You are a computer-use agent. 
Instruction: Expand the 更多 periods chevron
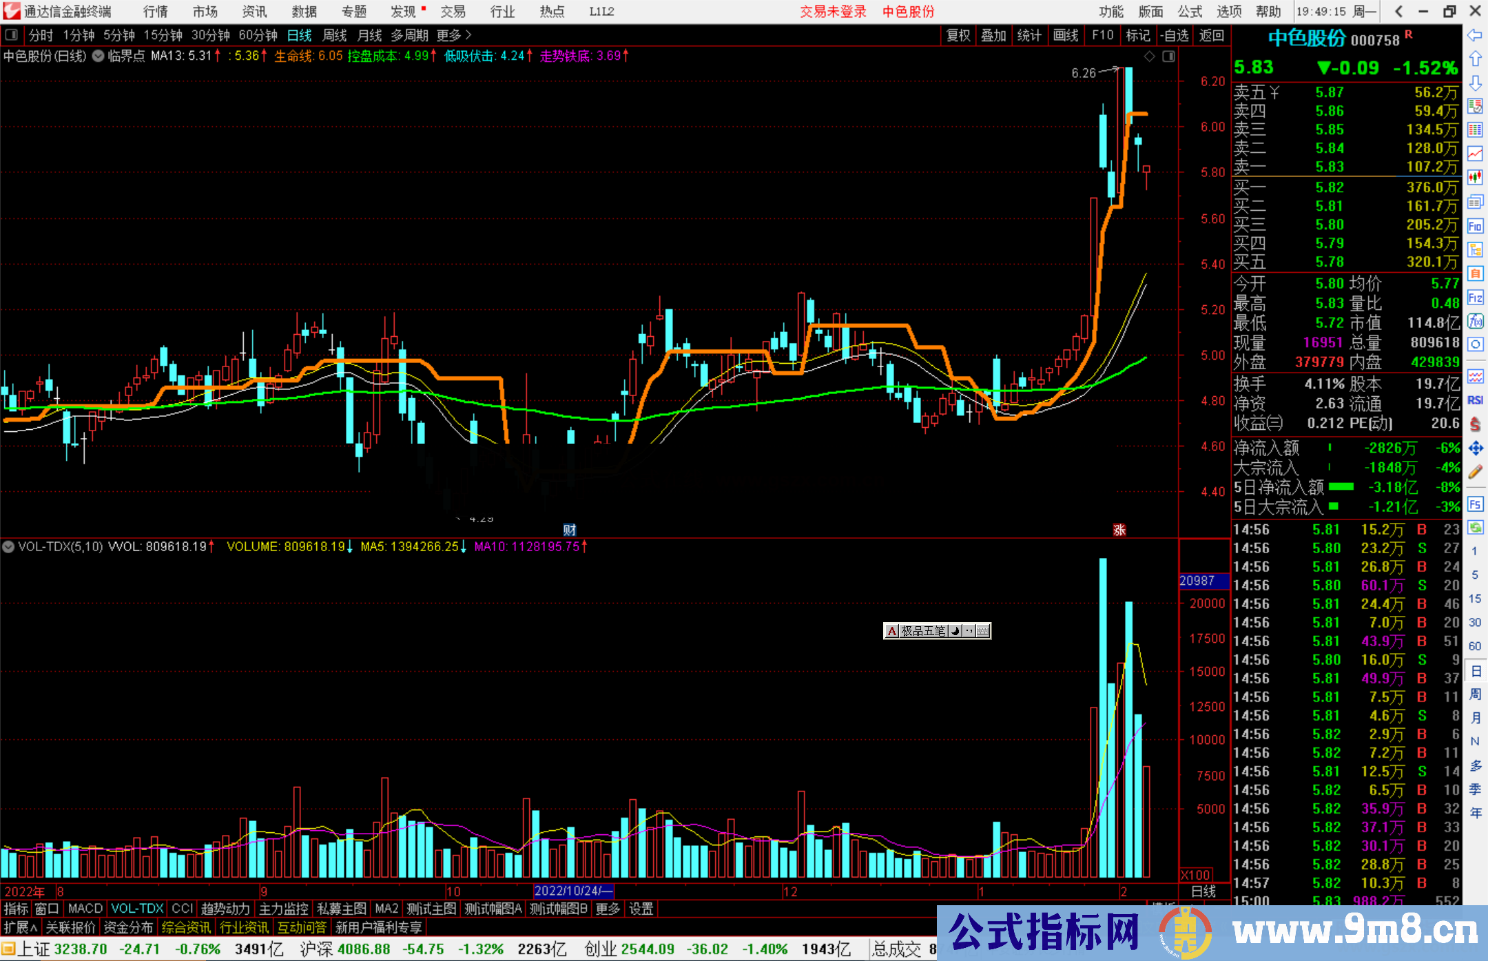click(x=468, y=35)
